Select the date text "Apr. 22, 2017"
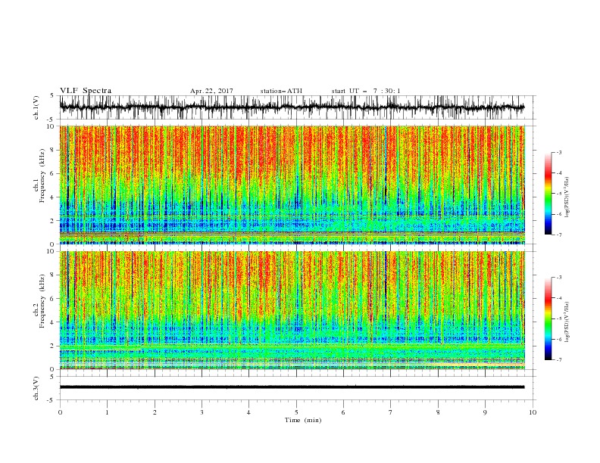This screenshot has height=463, width=600. (211, 91)
